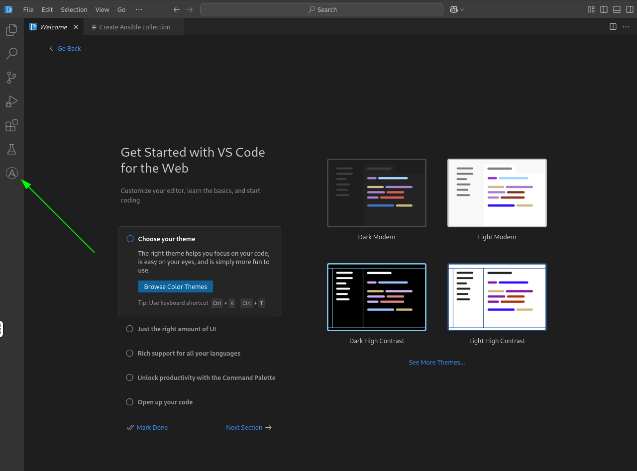
Task: Open editor More Actions ellipsis menu
Action: tap(626, 27)
